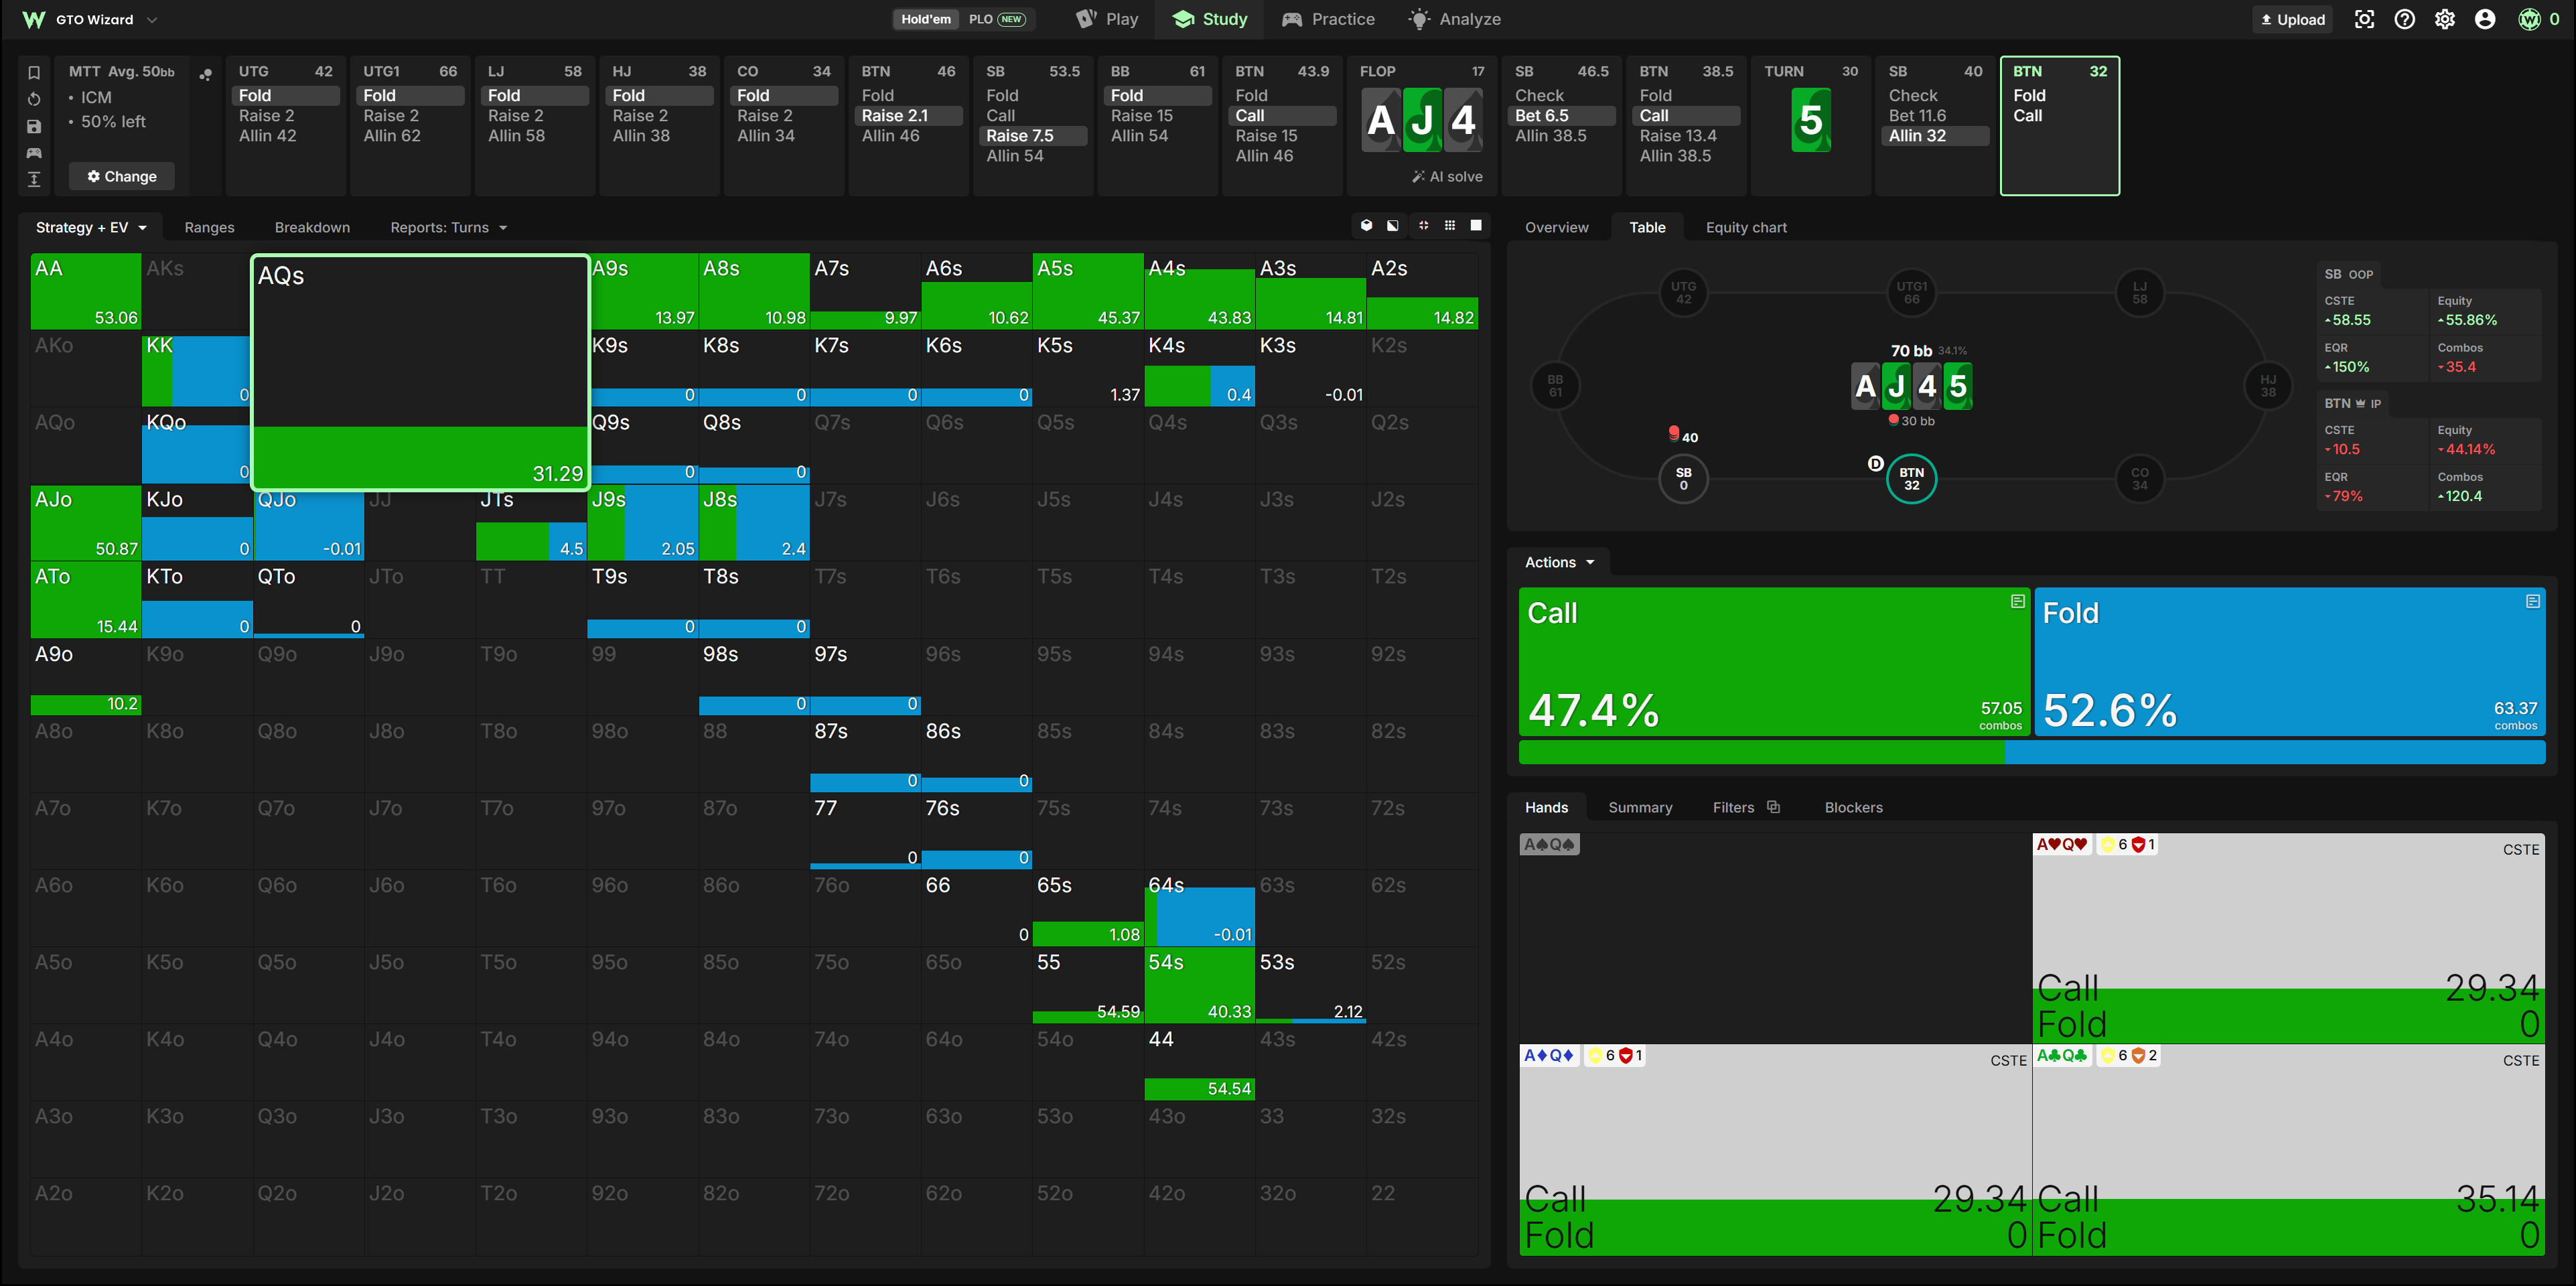Open the Study tab
Screen dimensions: 2576x1286
click(x=1210, y=19)
